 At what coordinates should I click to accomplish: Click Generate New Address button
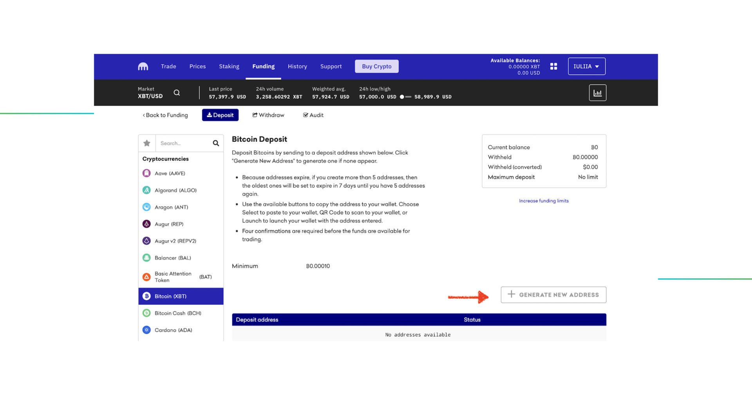[x=553, y=295]
